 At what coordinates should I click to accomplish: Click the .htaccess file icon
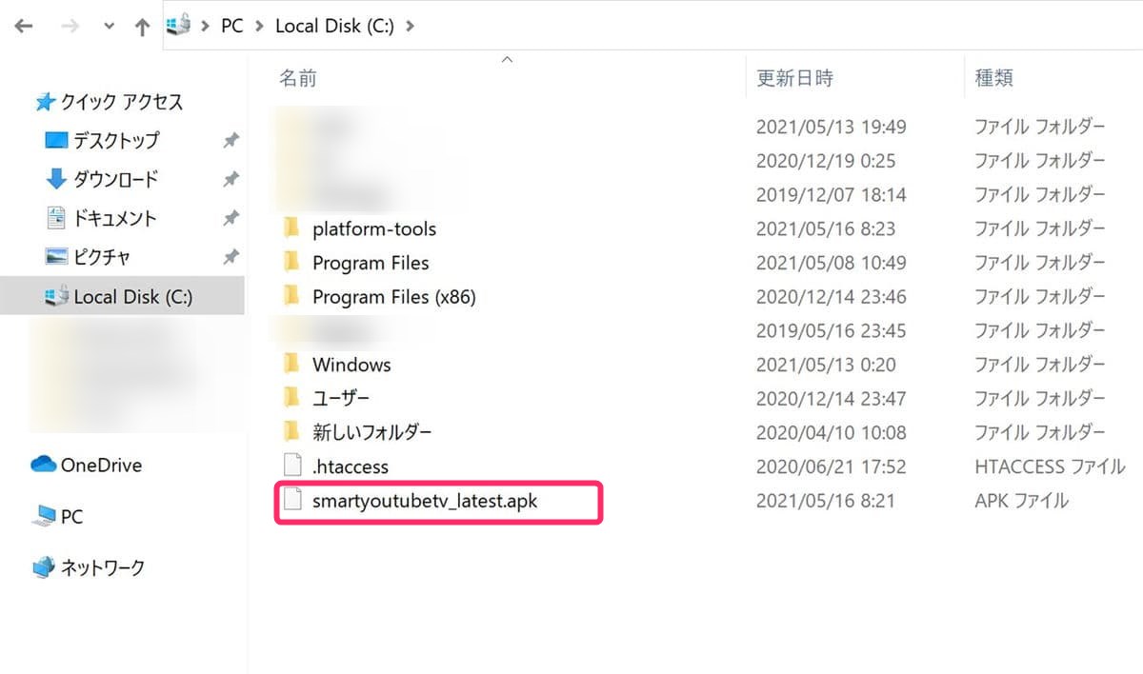click(292, 466)
